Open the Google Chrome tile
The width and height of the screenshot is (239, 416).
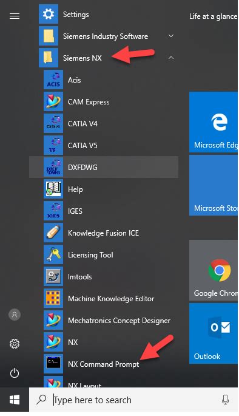click(214, 270)
